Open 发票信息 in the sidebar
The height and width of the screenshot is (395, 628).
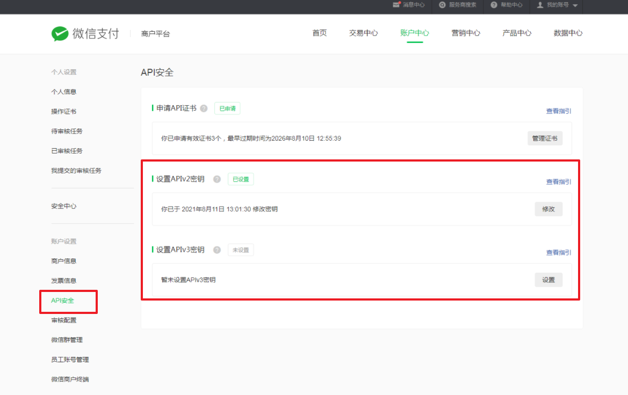pos(64,281)
